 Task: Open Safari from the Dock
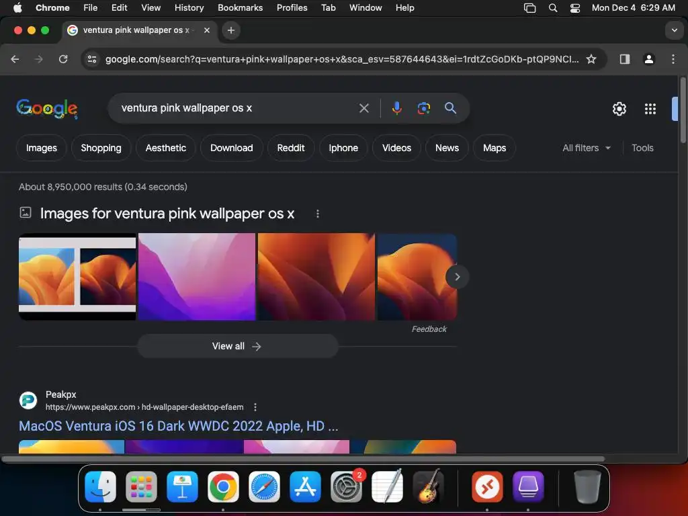264,487
